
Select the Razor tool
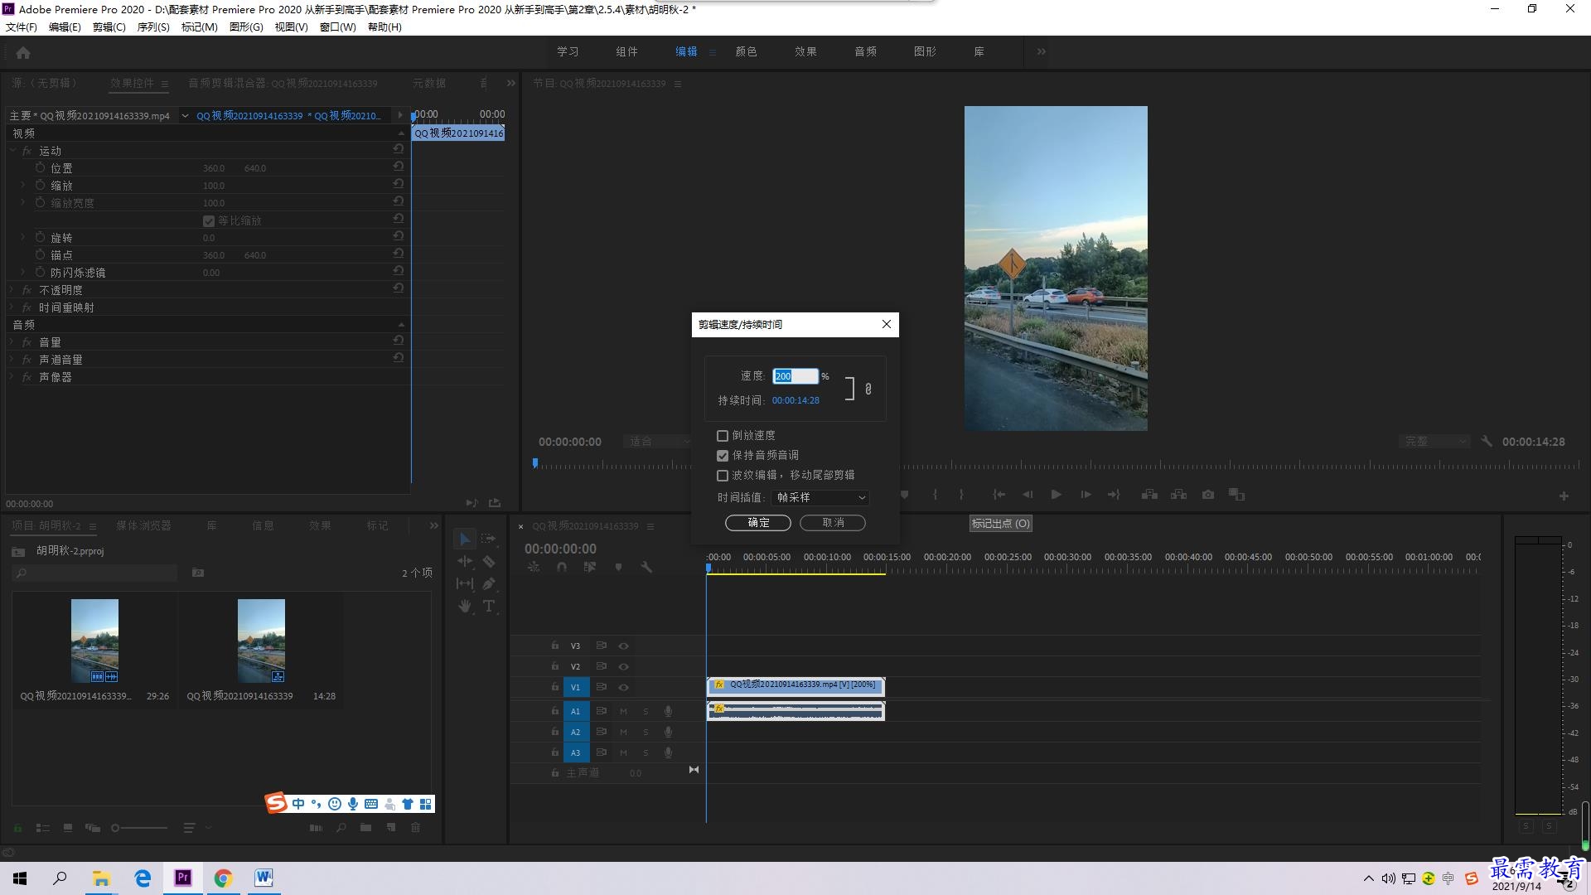[489, 561]
